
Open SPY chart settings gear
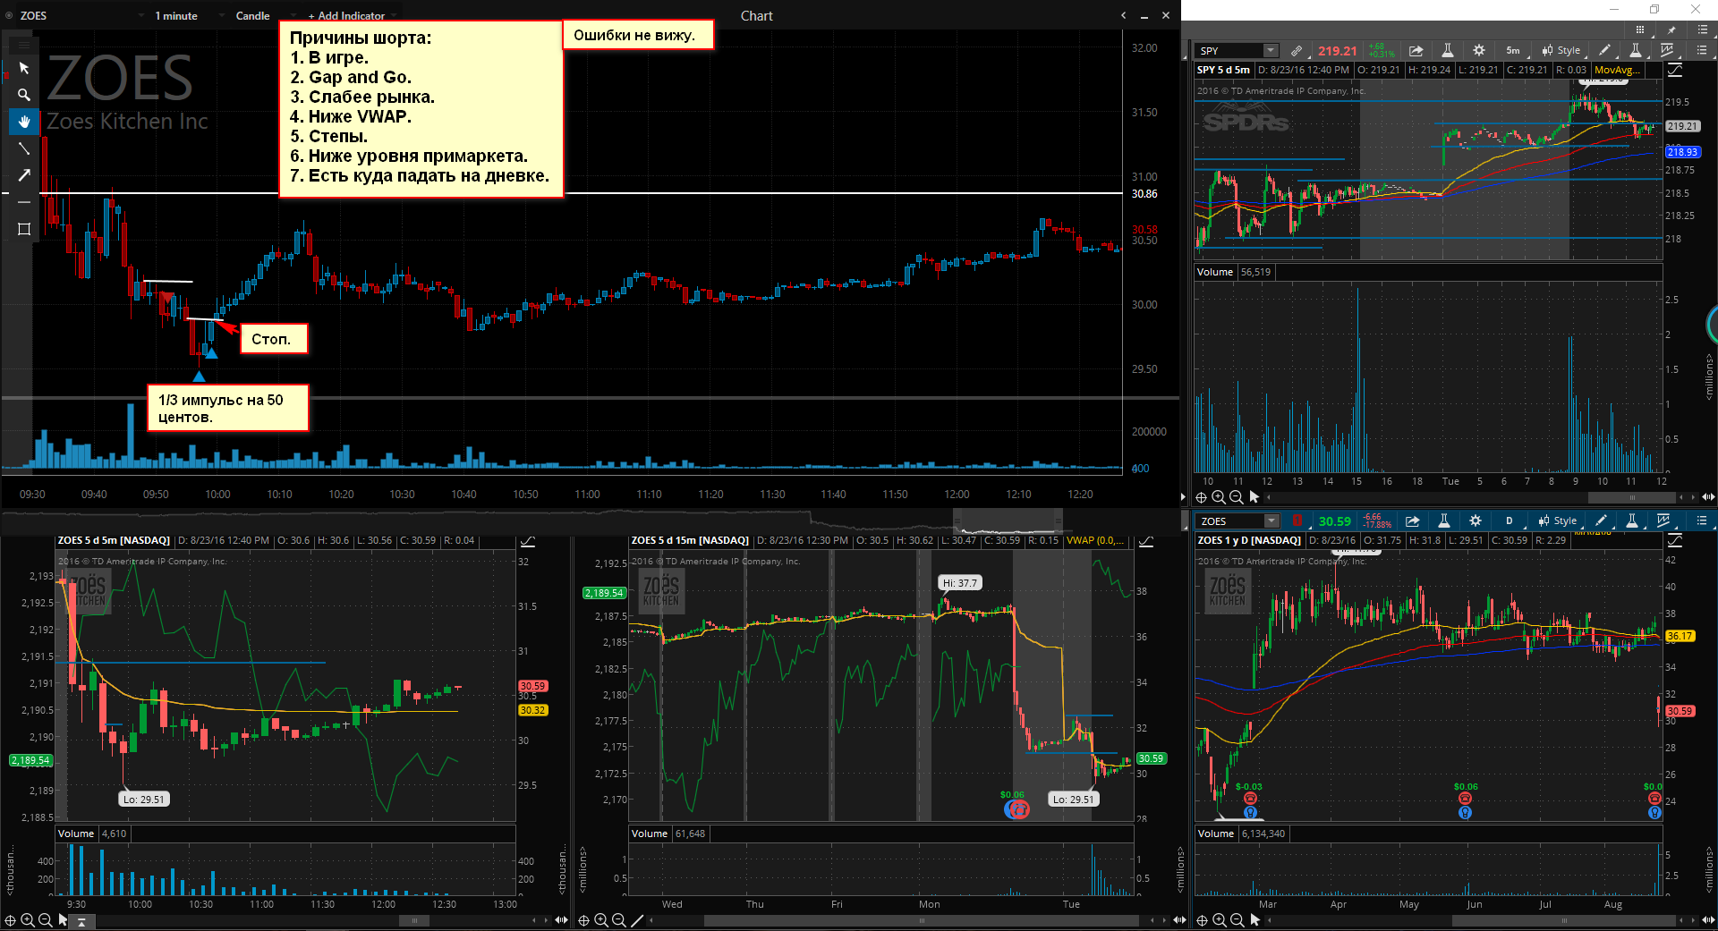coord(1478,51)
